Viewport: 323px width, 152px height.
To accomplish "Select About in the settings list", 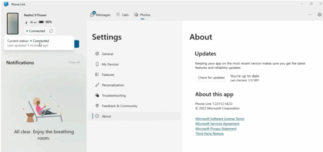I will pos(106,116).
